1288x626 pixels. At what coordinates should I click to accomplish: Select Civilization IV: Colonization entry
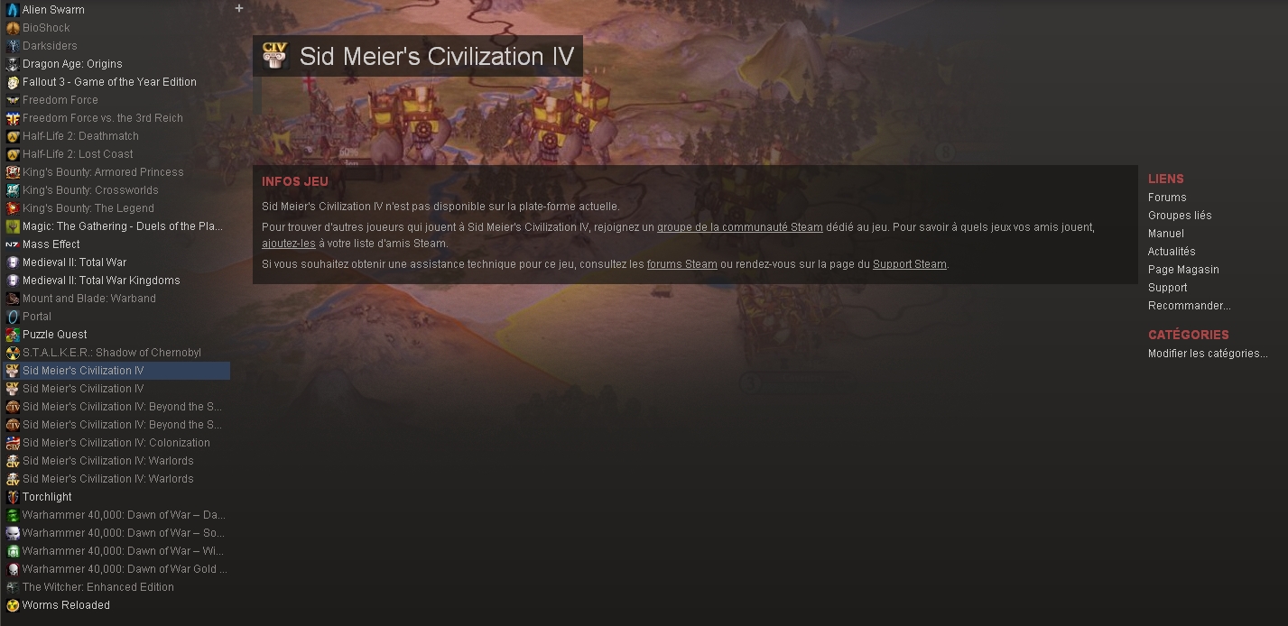pos(116,443)
